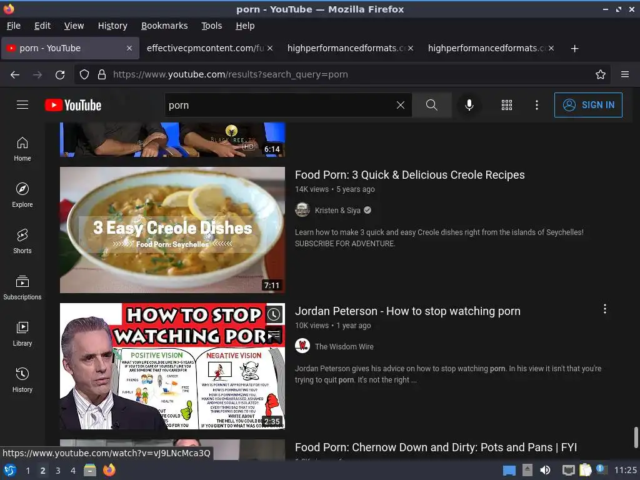Open the YouTube guide hamburger menu
640x480 pixels.
[x=22, y=105]
